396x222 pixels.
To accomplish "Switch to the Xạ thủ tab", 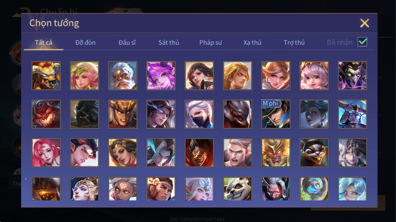I will tap(252, 42).
